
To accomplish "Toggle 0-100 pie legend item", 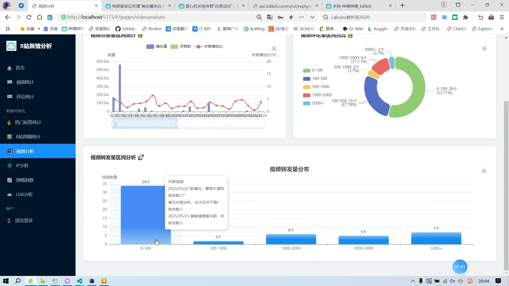I will coord(313,70).
